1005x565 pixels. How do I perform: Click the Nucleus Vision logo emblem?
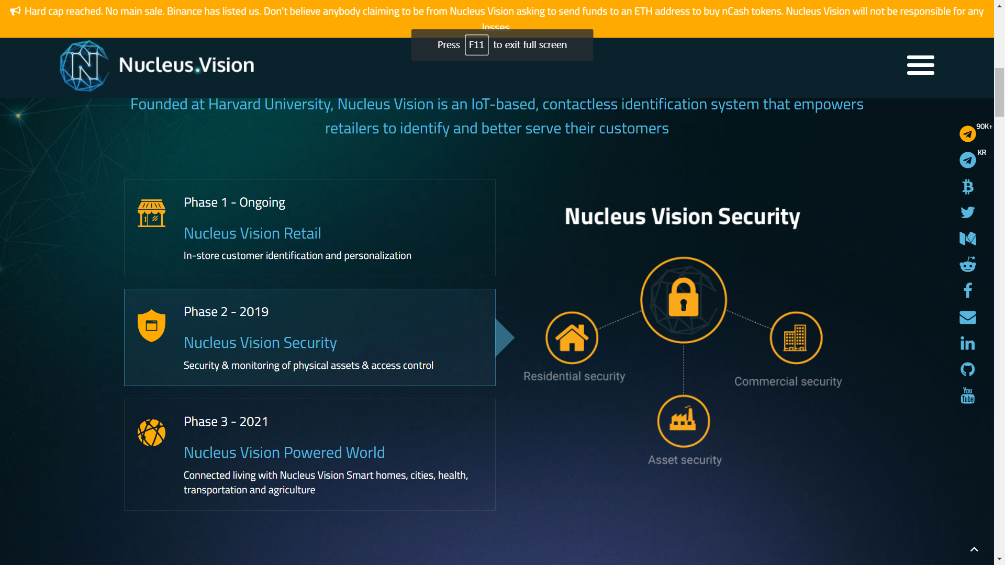(x=84, y=65)
